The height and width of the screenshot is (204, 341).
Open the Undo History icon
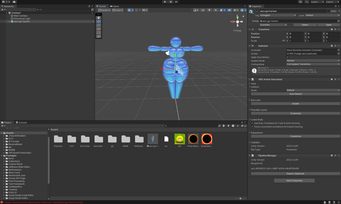301,2
